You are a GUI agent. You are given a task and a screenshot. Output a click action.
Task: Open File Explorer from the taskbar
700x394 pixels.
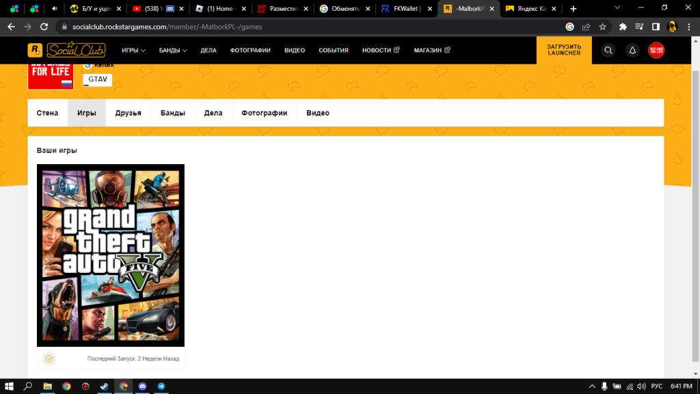click(47, 386)
